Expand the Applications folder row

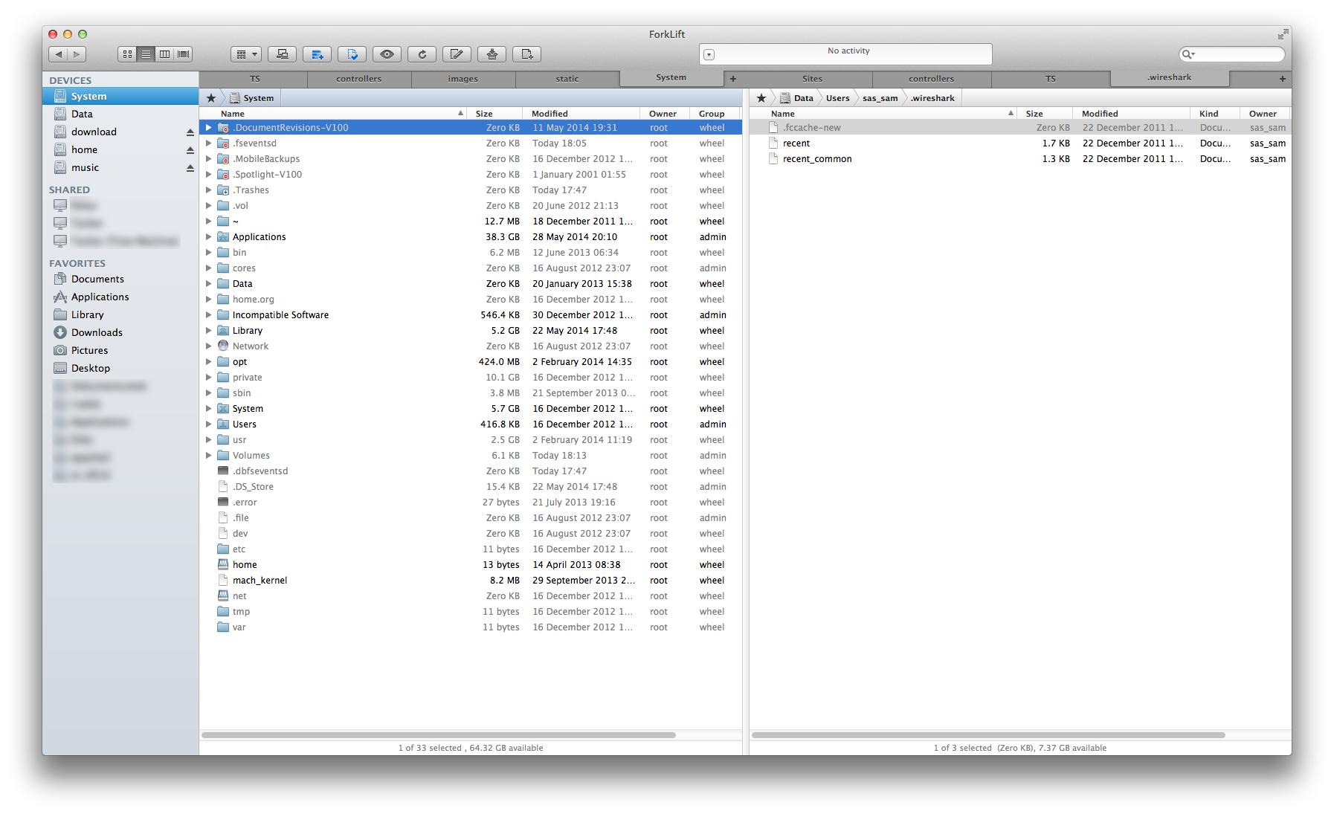coord(209,237)
